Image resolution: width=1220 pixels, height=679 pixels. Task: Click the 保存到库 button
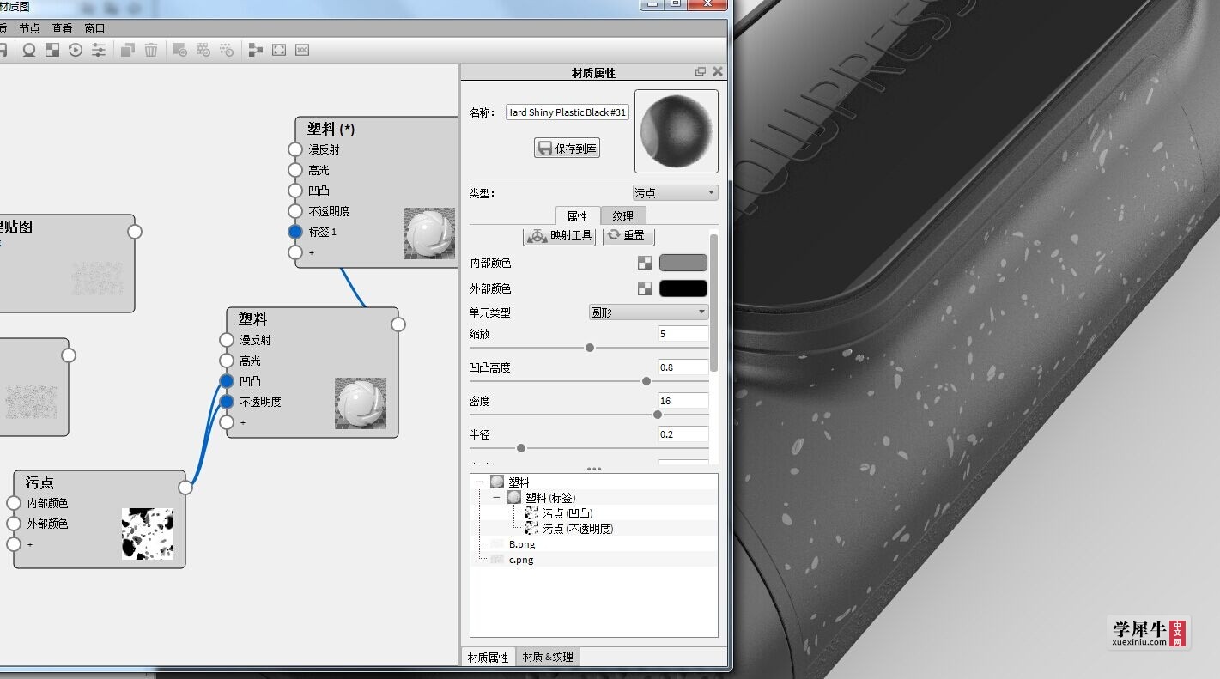pyautogui.click(x=567, y=148)
